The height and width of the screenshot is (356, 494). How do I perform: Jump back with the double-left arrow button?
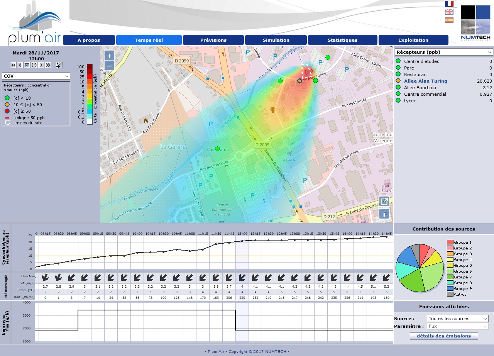(x=13, y=65)
